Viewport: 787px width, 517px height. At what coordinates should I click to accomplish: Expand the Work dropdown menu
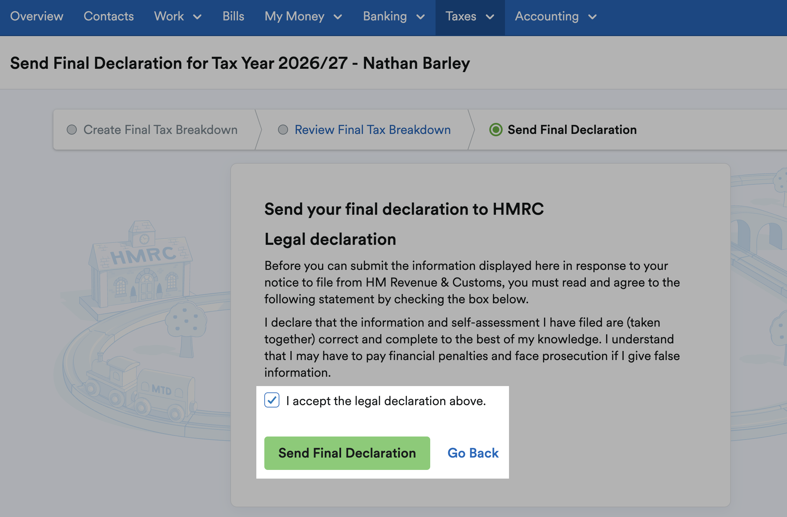178,16
